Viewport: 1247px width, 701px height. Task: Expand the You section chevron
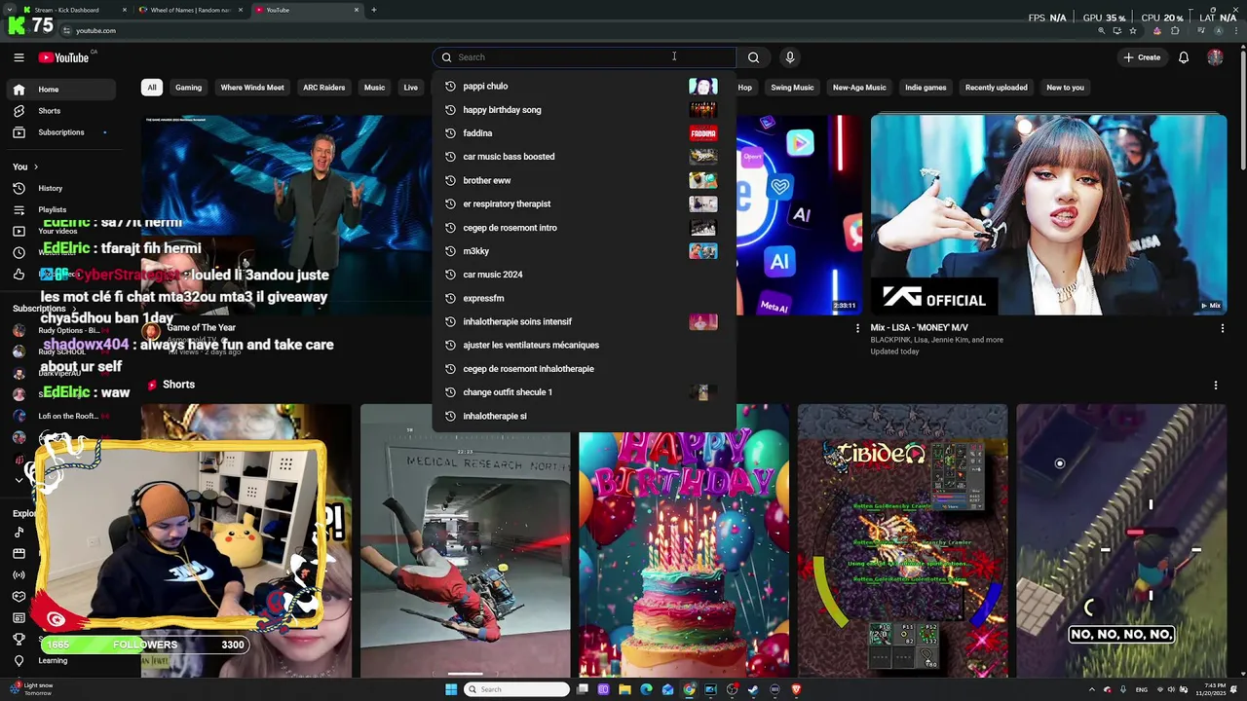pos(38,166)
